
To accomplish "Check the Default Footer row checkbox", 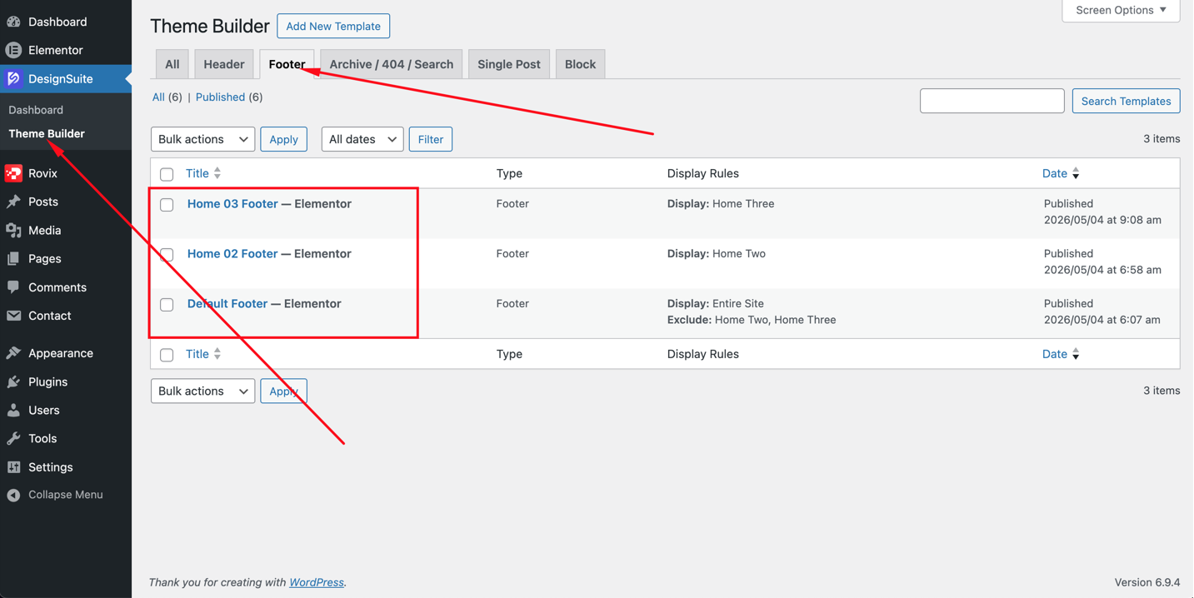I will click(x=167, y=305).
